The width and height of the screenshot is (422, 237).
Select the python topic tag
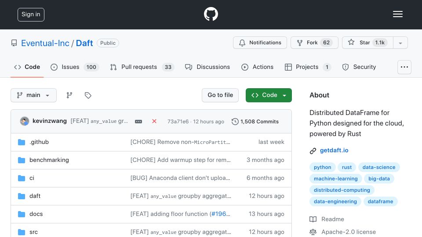(322, 167)
